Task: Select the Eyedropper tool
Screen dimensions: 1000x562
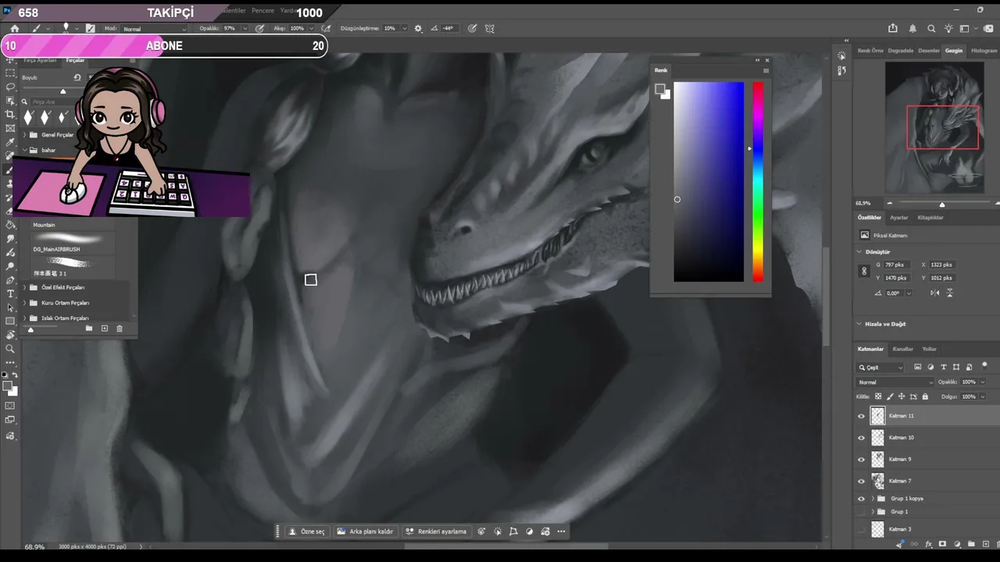Action: 10,142
